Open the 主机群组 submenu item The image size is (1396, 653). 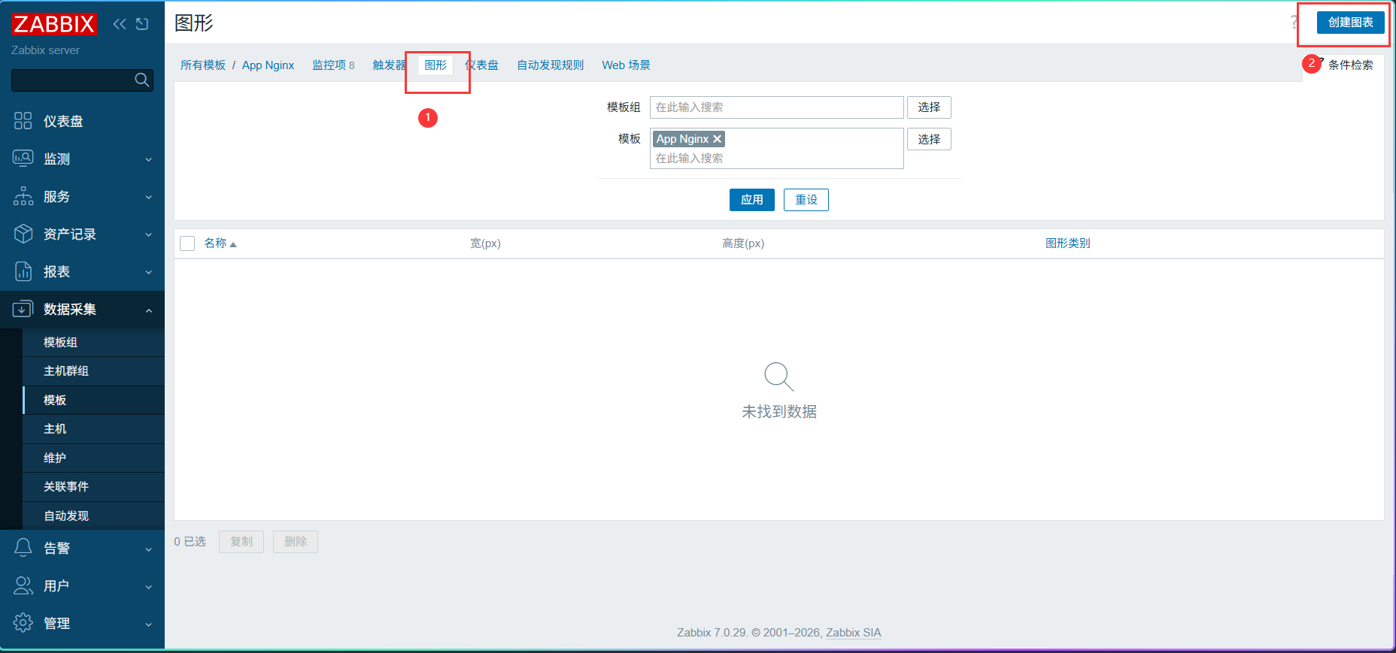point(93,370)
